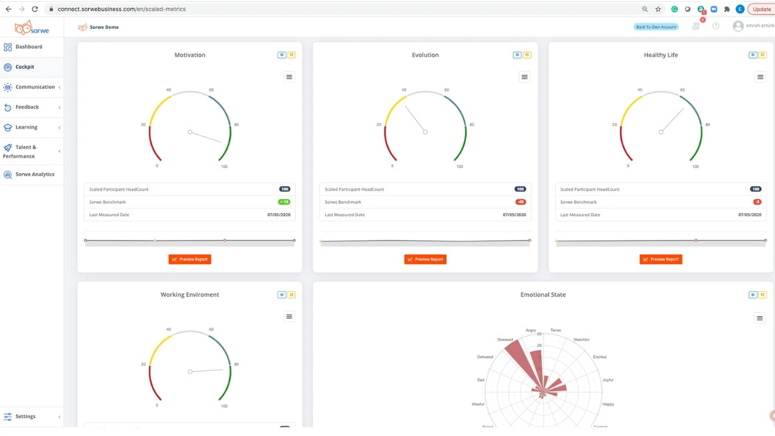Open the Motivation chart hamburger menu

289,77
